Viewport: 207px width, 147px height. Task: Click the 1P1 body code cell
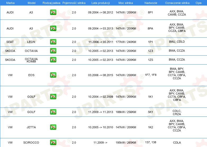click(x=150, y=42)
